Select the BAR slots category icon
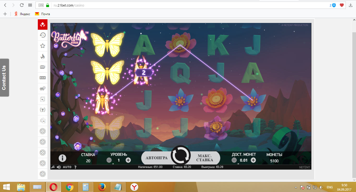 click(43, 78)
